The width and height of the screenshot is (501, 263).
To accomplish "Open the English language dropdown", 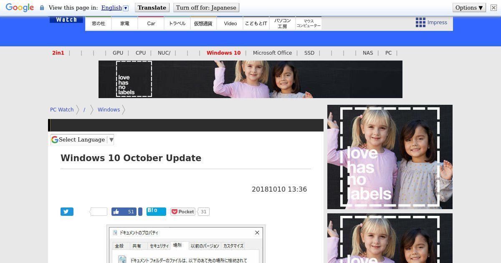I will click(114, 8).
